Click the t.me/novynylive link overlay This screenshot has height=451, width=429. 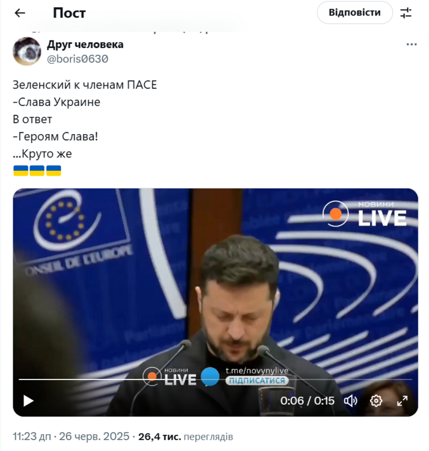(x=257, y=371)
